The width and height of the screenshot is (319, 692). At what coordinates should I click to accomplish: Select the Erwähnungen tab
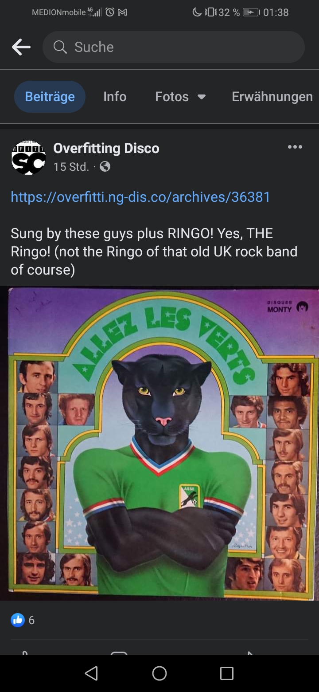click(272, 97)
